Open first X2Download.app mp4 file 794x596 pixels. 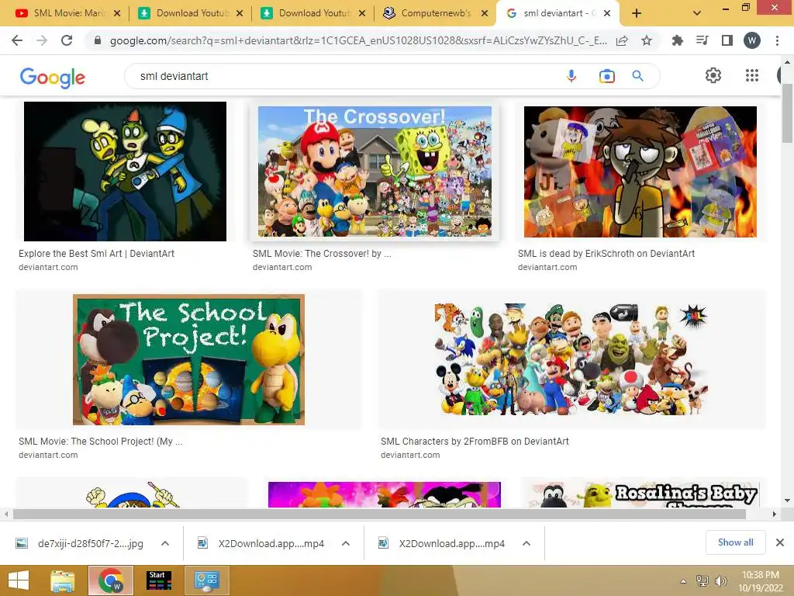[x=271, y=543]
